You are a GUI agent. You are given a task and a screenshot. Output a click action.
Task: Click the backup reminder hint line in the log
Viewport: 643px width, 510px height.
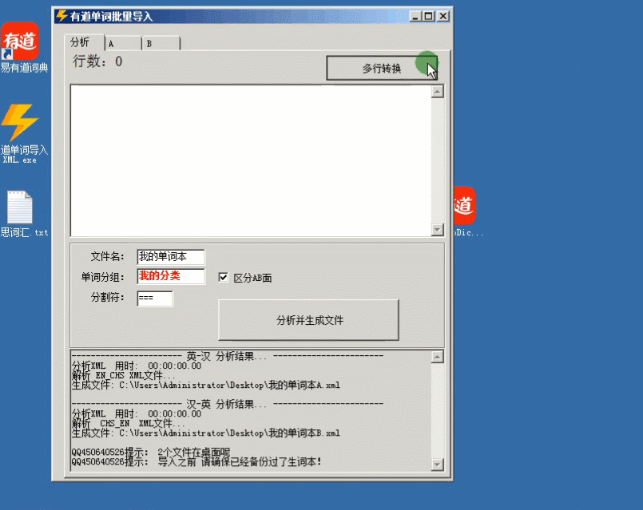click(196, 462)
